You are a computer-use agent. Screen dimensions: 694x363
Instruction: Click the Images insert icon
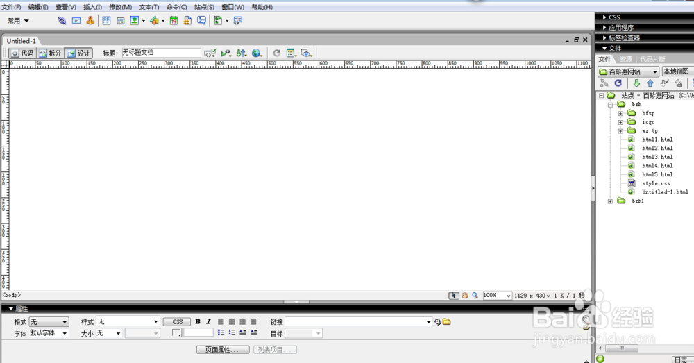[135, 20]
